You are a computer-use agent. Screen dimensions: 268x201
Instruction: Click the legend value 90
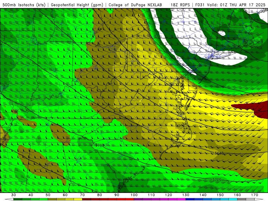pos(117,195)
